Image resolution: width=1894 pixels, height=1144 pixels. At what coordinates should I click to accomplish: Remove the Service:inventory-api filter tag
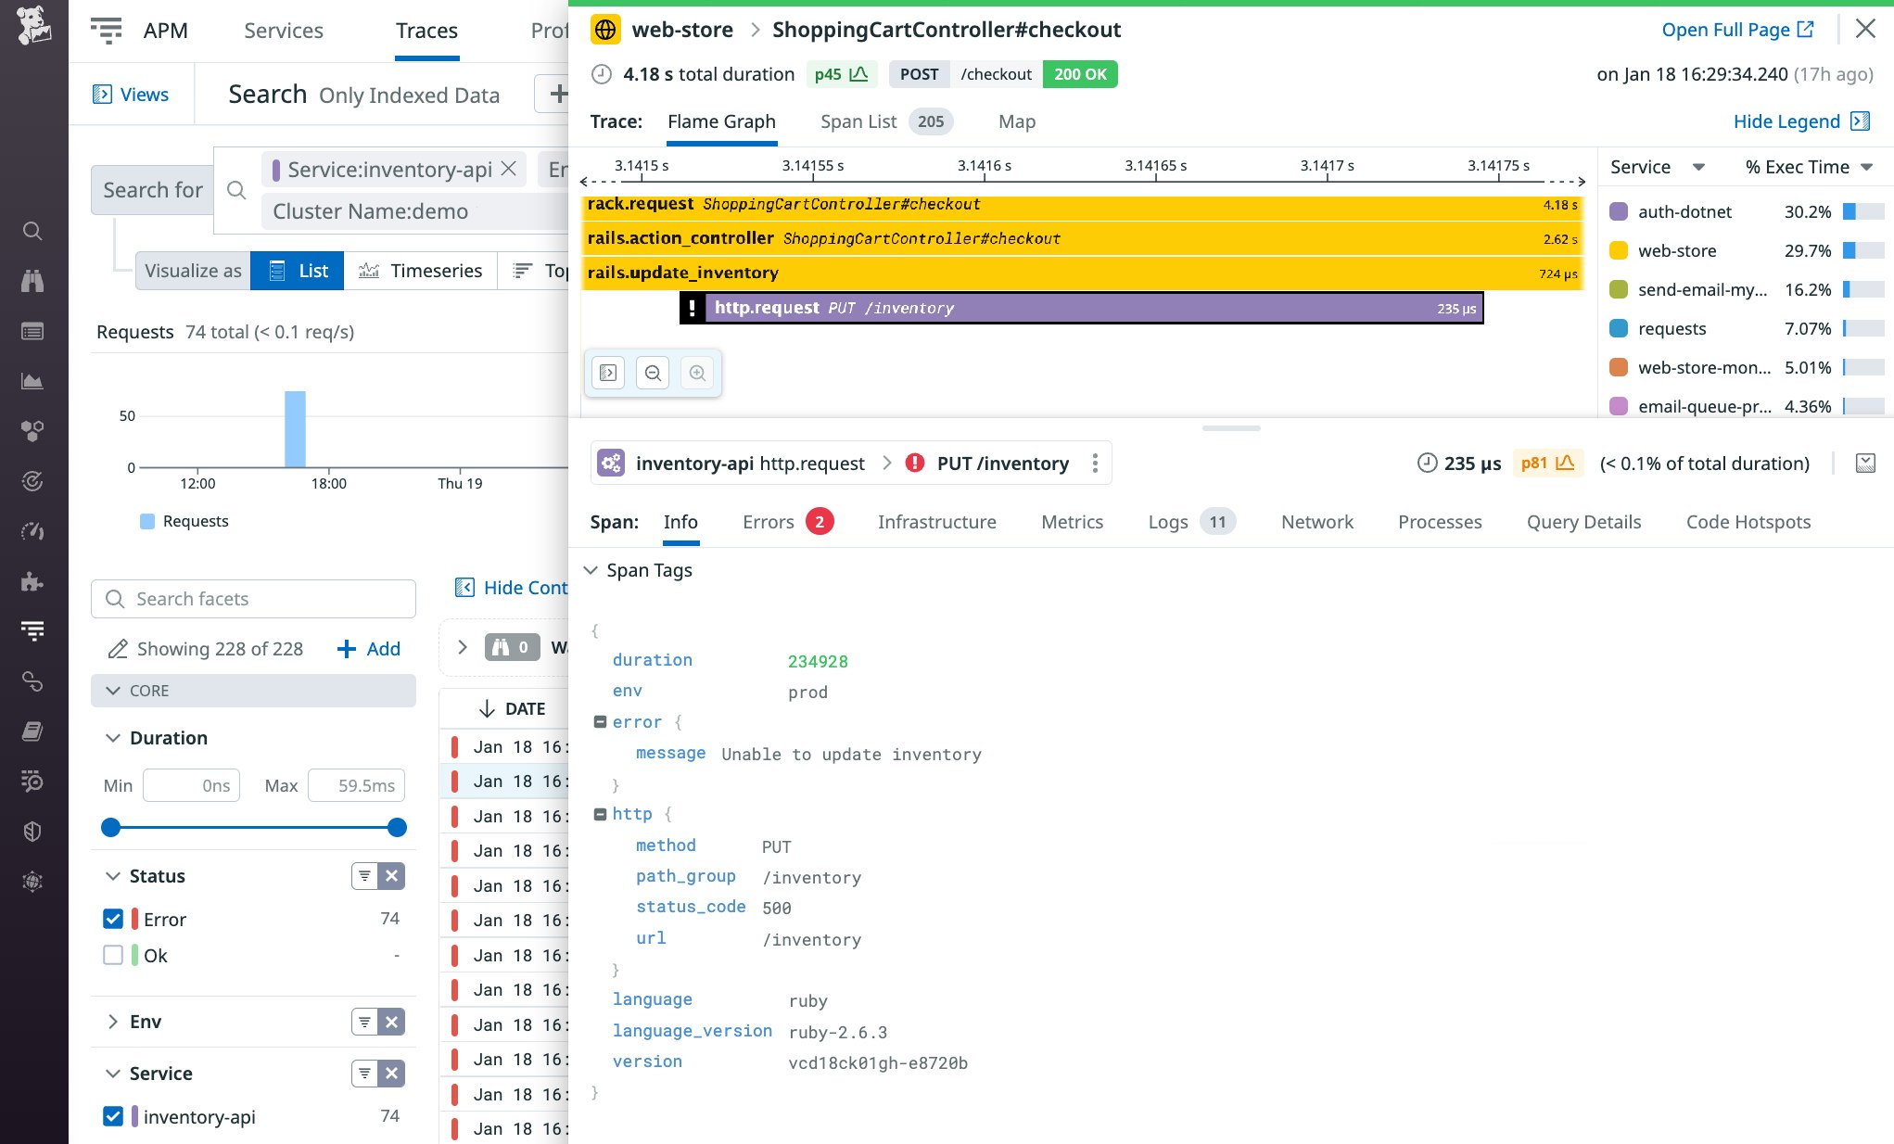click(509, 169)
